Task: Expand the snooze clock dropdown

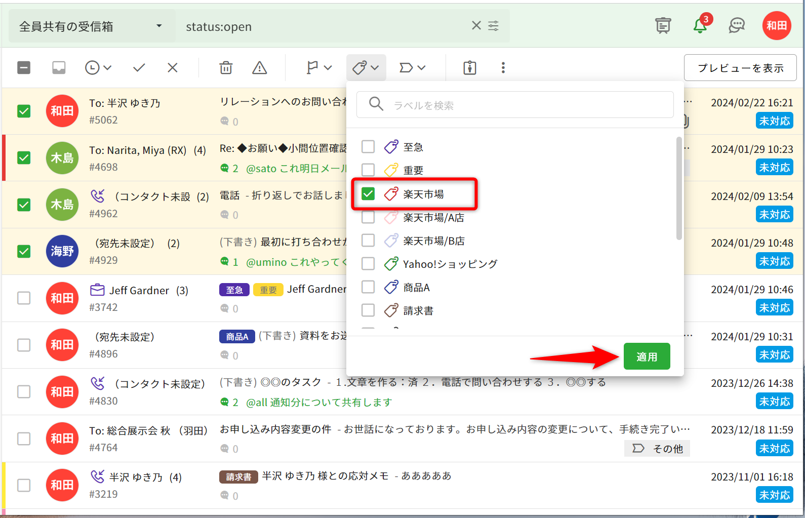Action: tap(98, 67)
